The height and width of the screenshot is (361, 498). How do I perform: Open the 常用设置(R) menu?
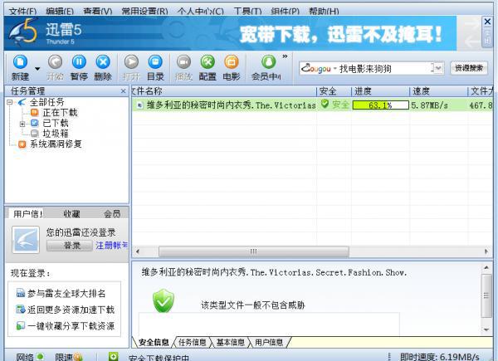[144, 12]
